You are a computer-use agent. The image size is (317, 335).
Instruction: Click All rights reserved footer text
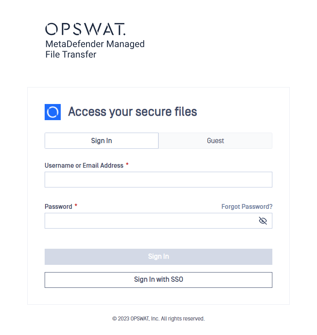[183, 318]
